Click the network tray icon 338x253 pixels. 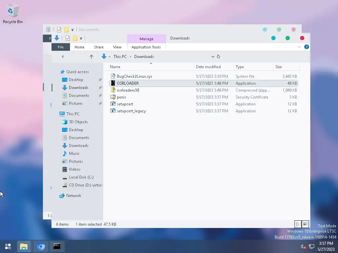(x=312, y=246)
